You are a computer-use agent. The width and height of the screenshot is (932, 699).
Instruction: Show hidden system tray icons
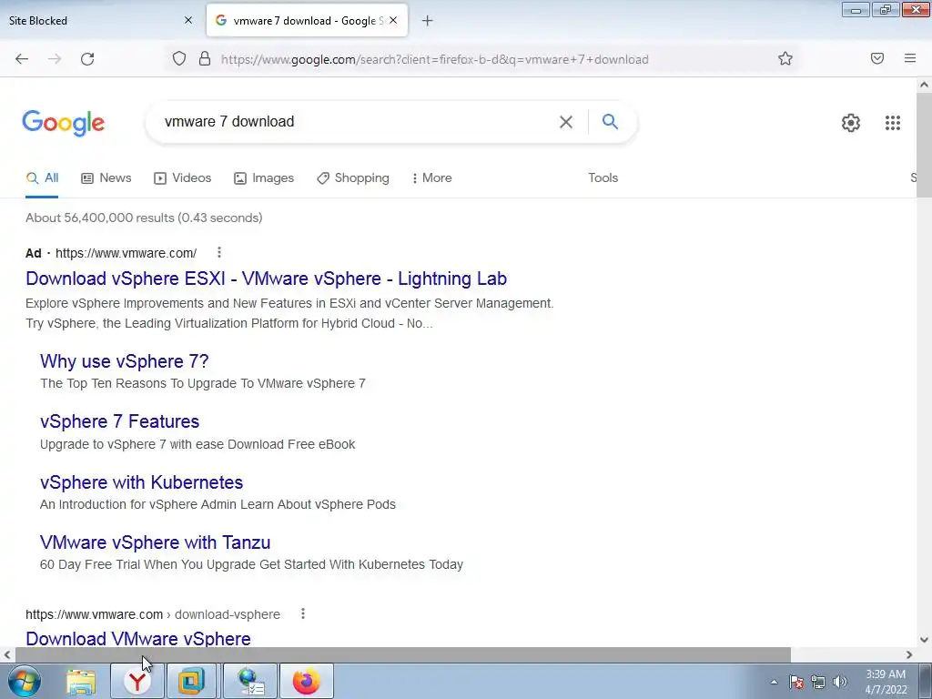pos(774,682)
